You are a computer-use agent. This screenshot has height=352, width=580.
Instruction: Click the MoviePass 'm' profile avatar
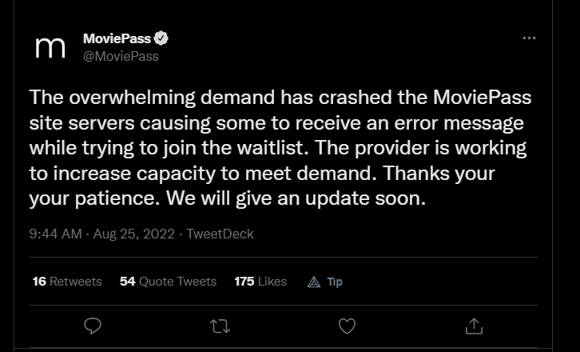pyautogui.click(x=50, y=48)
